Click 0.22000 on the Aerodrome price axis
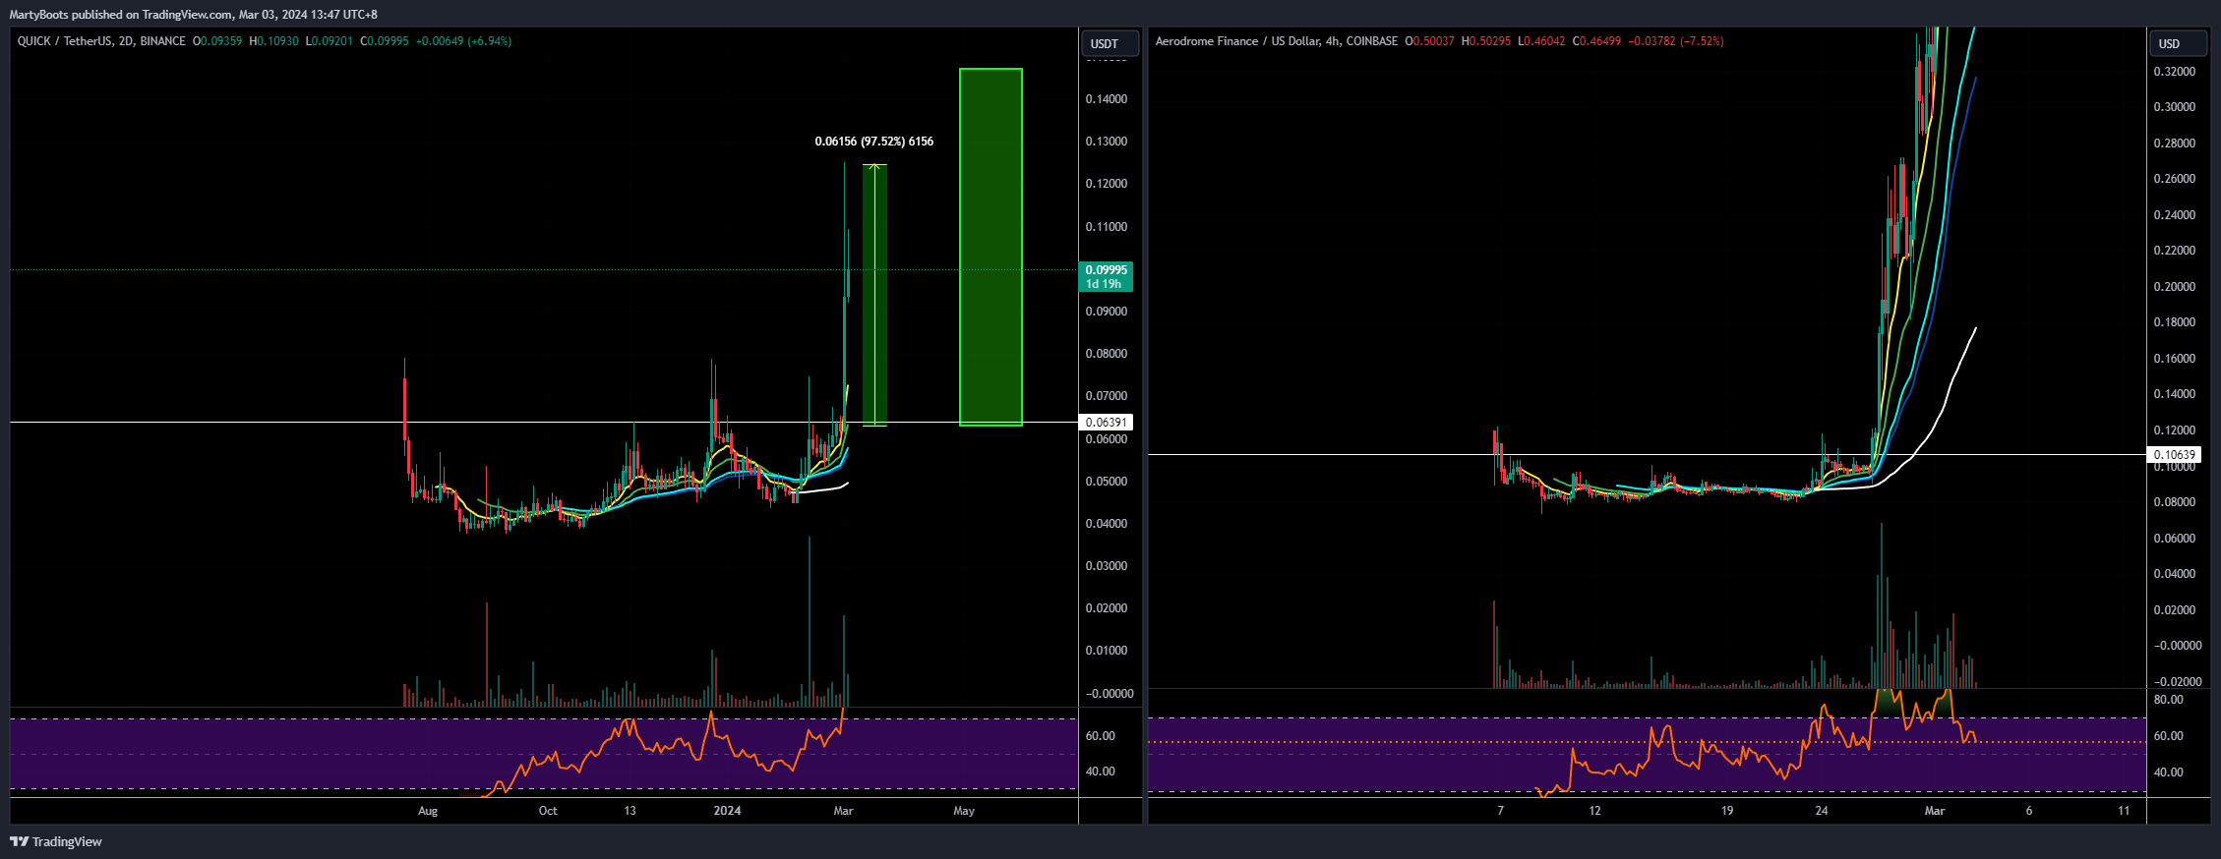Image resolution: width=2221 pixels, height=859 pixels. [x=2175, y=251]
